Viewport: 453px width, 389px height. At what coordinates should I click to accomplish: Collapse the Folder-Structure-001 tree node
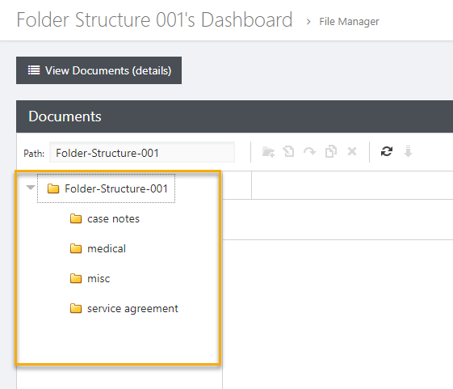tap(31, 188)
